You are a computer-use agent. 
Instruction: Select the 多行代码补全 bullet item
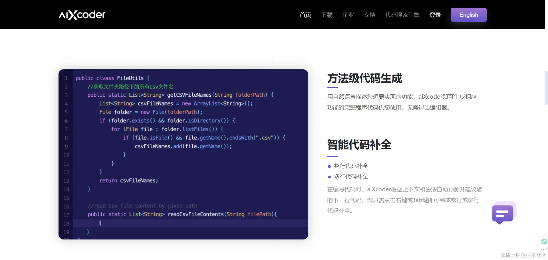[x=351, y=176]
